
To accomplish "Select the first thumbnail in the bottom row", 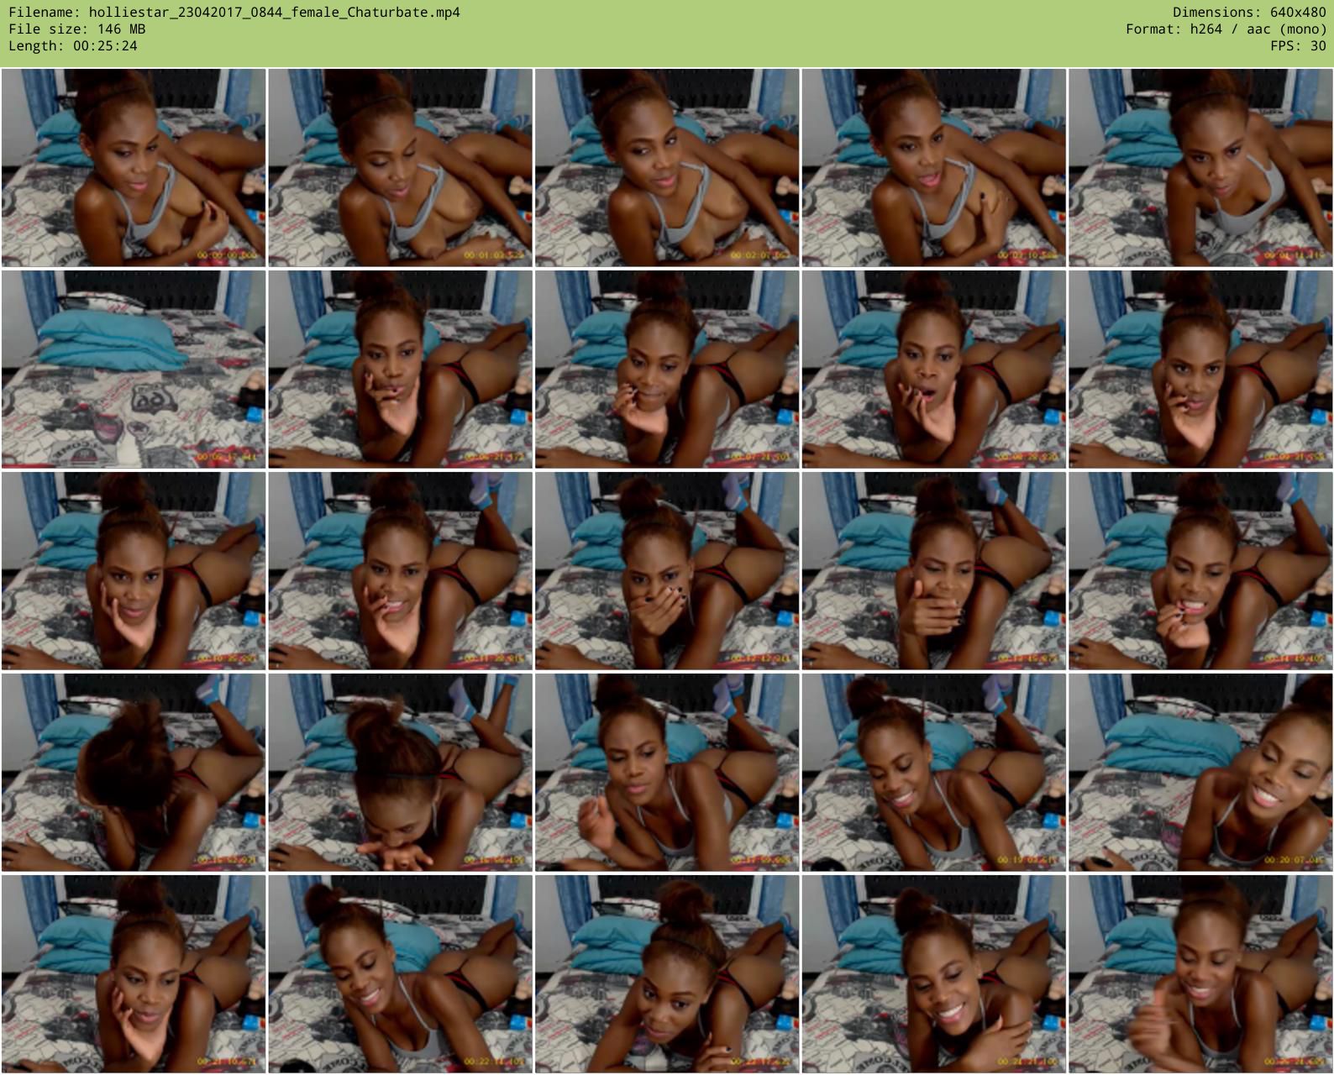I will pos(134,973).
